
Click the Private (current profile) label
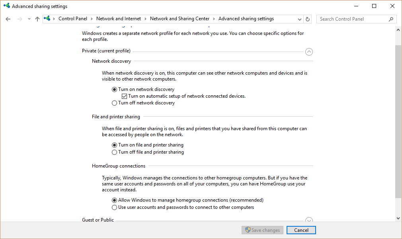[106, 51]
